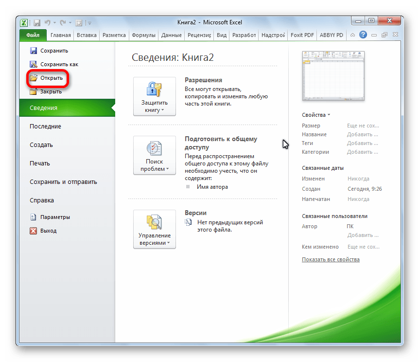
Task: Click the Закрыть folder icon
Action: click(x=34, y=91)
